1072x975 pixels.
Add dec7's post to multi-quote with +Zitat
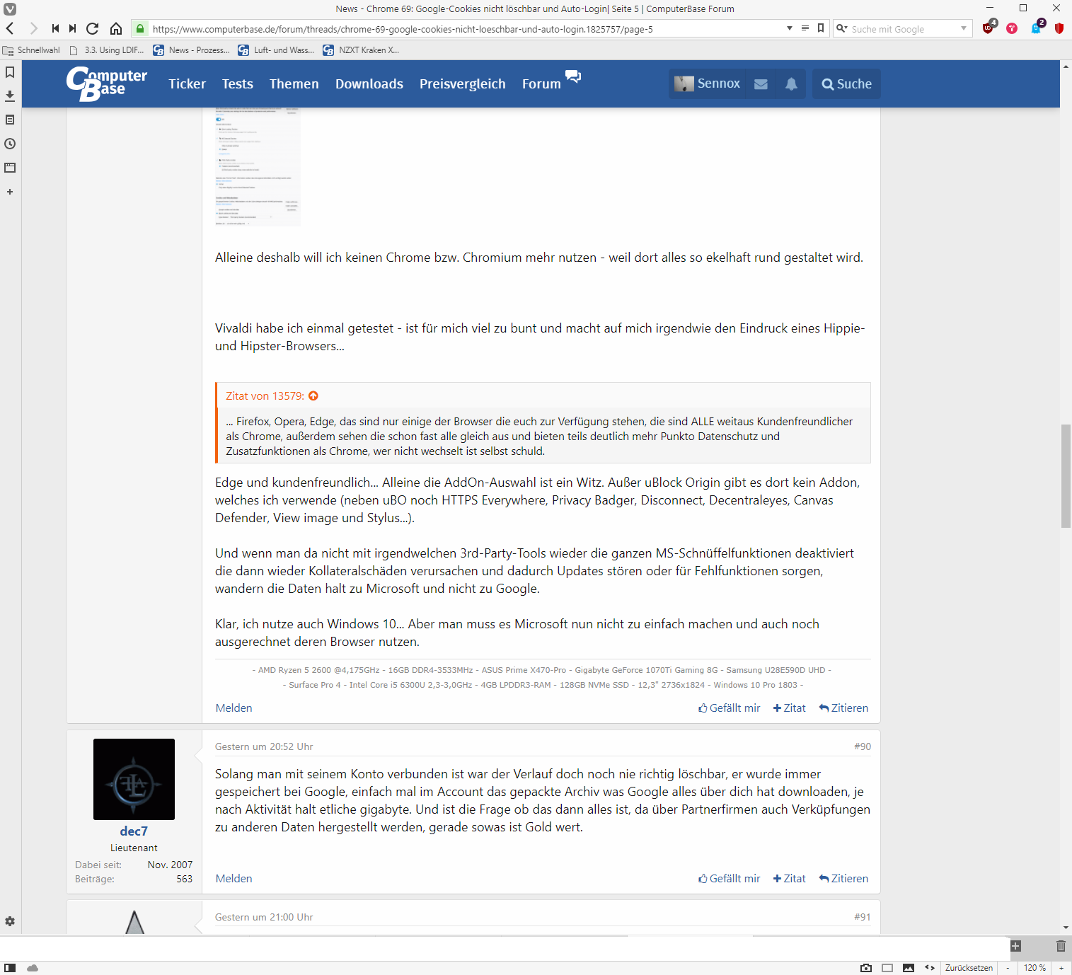coord(790,879)
